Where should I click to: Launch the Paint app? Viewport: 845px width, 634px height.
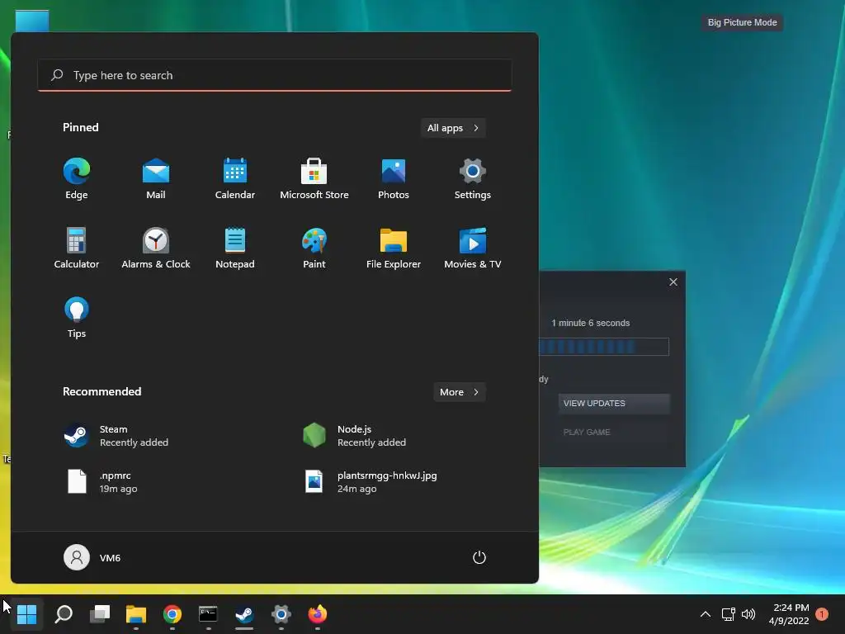coord(314,248)
